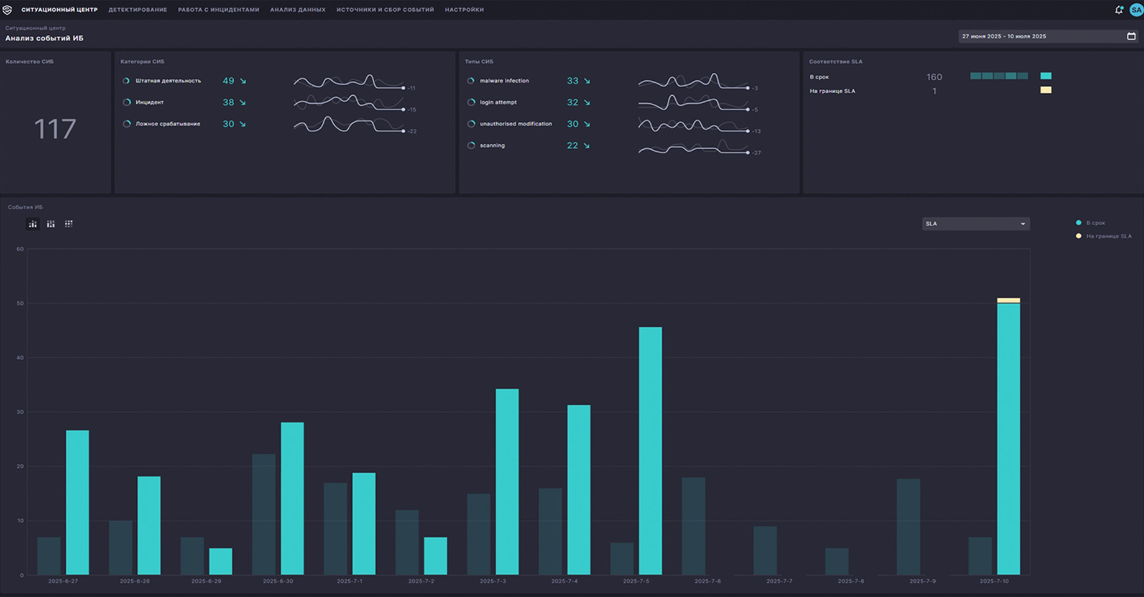The width and height of the screenshot is (1144, 597).
Task: Switch to dot grid chart view icon
Action: 69,224
